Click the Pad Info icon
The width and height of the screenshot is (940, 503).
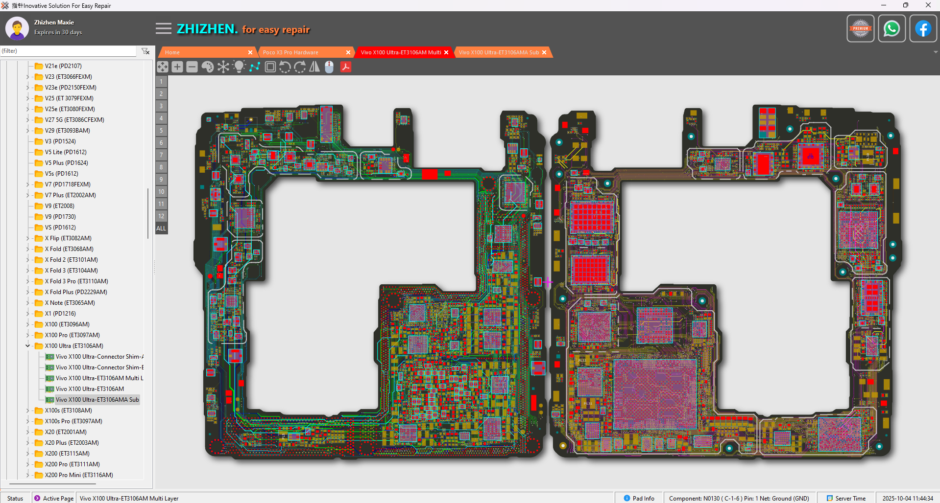coord(627,498)
